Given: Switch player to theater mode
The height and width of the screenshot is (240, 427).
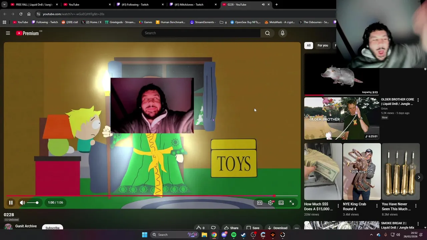Looking at the screenshot, I should 281,202.
